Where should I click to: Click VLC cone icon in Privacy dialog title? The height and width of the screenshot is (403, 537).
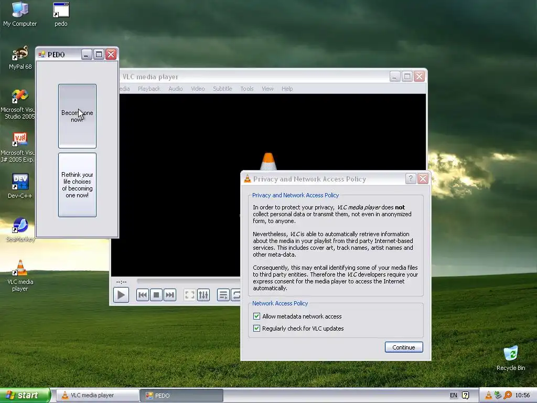[248, 178]
